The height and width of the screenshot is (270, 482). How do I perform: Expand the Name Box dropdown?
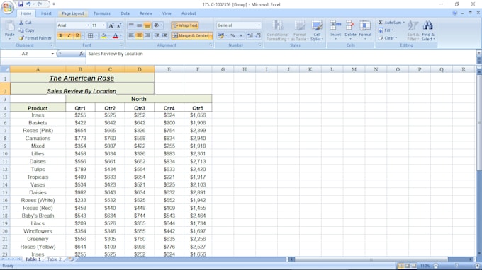click(52, 54)
